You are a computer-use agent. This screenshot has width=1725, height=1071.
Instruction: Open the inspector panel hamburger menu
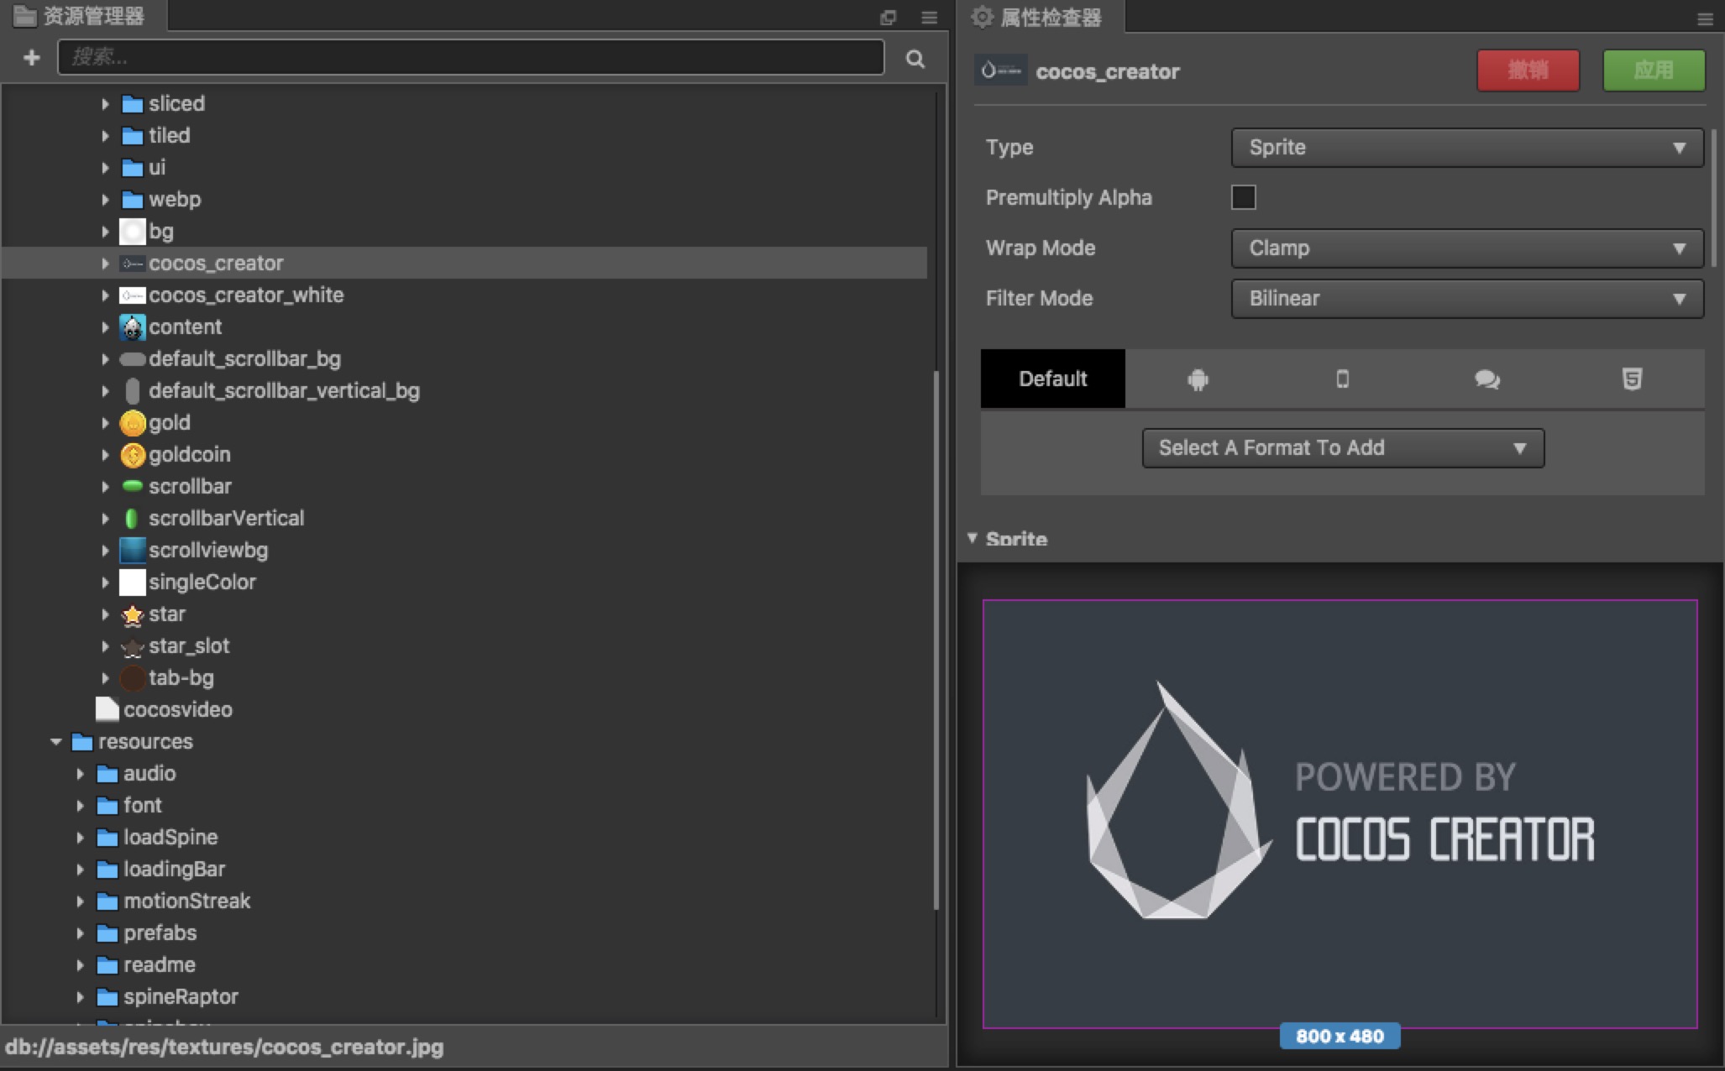pyautogui.click(x=1705, y=18)
